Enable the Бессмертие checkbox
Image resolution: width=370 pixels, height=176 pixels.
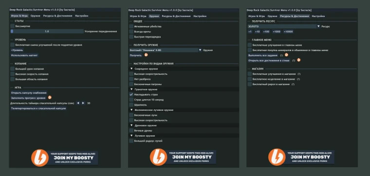pyautogui.click(x=13, y=26)
